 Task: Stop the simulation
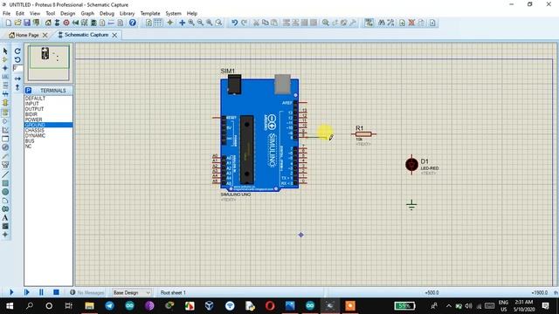tap(56, 292)
